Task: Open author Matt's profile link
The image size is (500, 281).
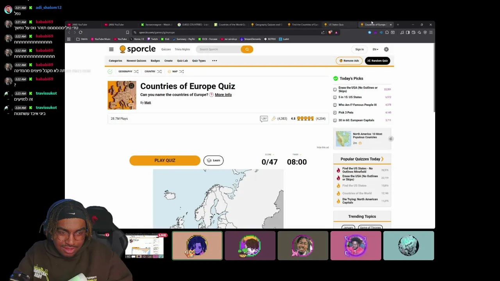Action: tap(148, 103)
